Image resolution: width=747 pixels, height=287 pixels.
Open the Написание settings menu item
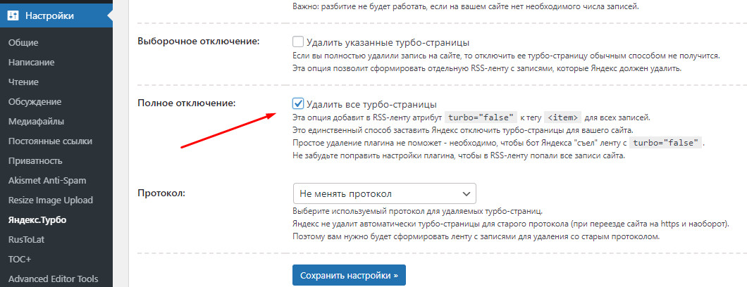(x=31, y=62)
